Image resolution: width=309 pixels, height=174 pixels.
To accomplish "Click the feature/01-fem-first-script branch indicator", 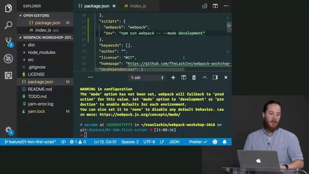I will 30,142.
